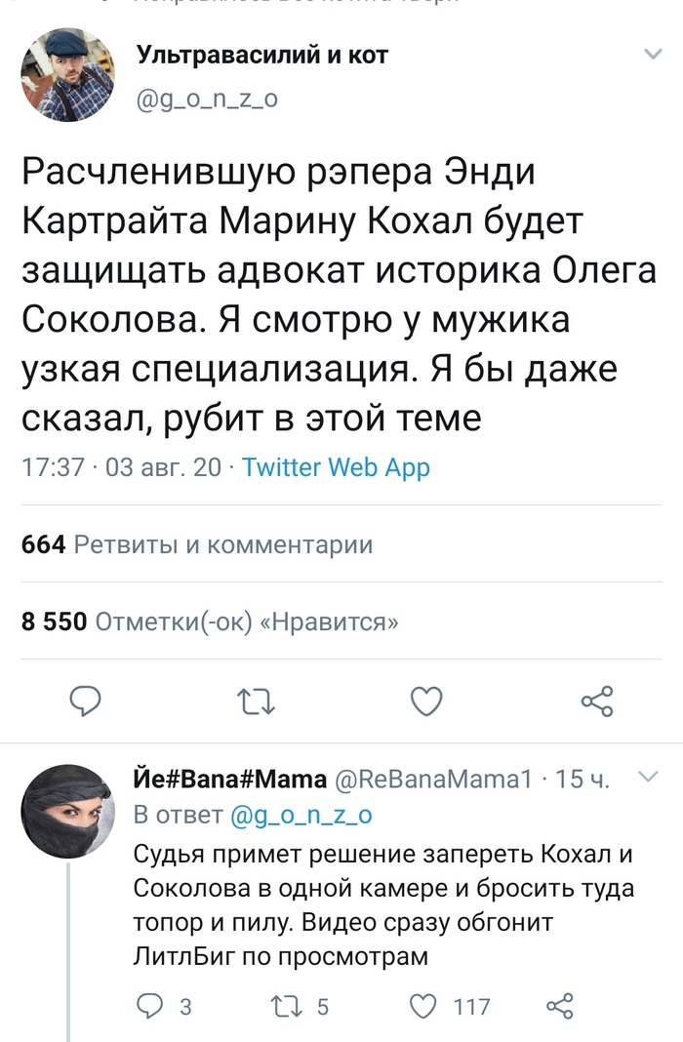
Task: View 664 retweets and comments
Action: click(197, 544)
